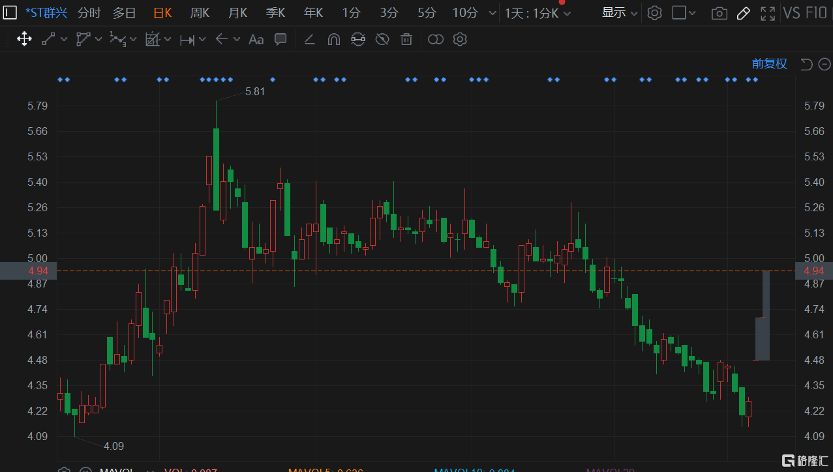
Task: Toggle the sidebar panel icon
Action: [10, 12]
